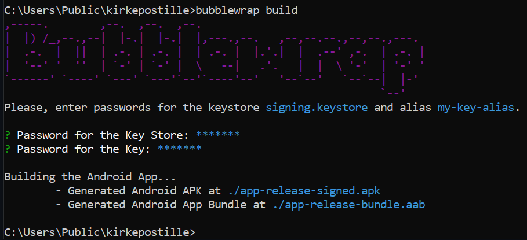Screen dimensions: 527x240
Task: Click the 'signing.keystore' file name
Action: pyautogui.click(x=317, y=108)
